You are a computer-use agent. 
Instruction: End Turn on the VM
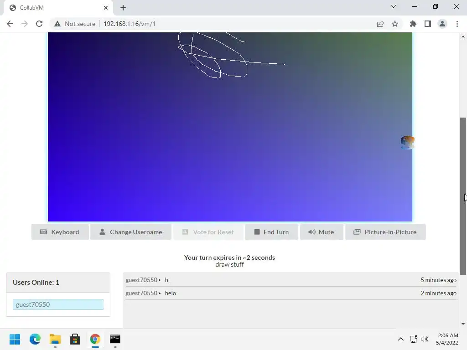pyautogui.click(x=271, y=232)
